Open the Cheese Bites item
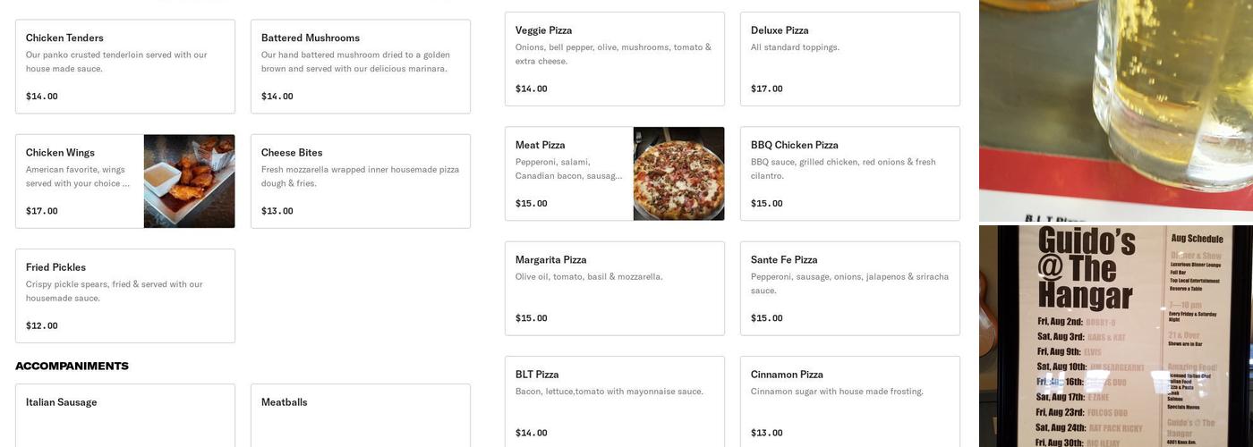The height and width of the screenshot is (447, 1253). [360, 181]
